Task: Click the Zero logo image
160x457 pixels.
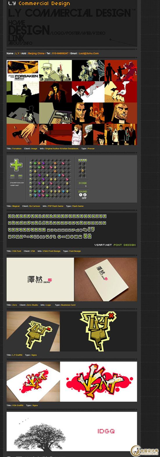Action: coord(40,280)
